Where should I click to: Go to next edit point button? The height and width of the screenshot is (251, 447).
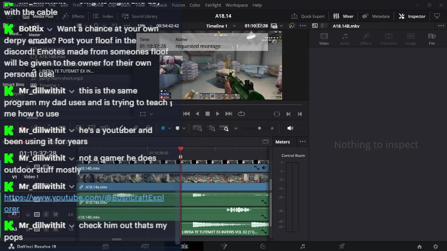coord(288,114)
